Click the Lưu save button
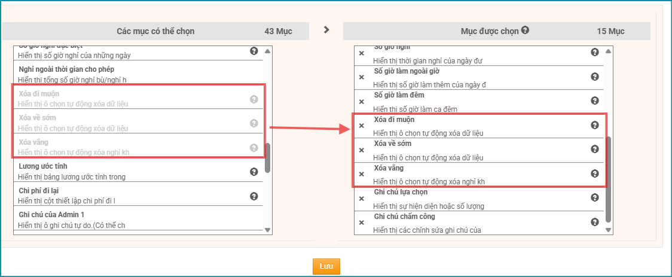This screenshot has height=277, width=672. pos(326,266)
